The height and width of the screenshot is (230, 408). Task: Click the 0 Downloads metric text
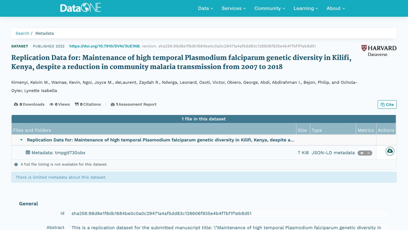click(32, 104)
